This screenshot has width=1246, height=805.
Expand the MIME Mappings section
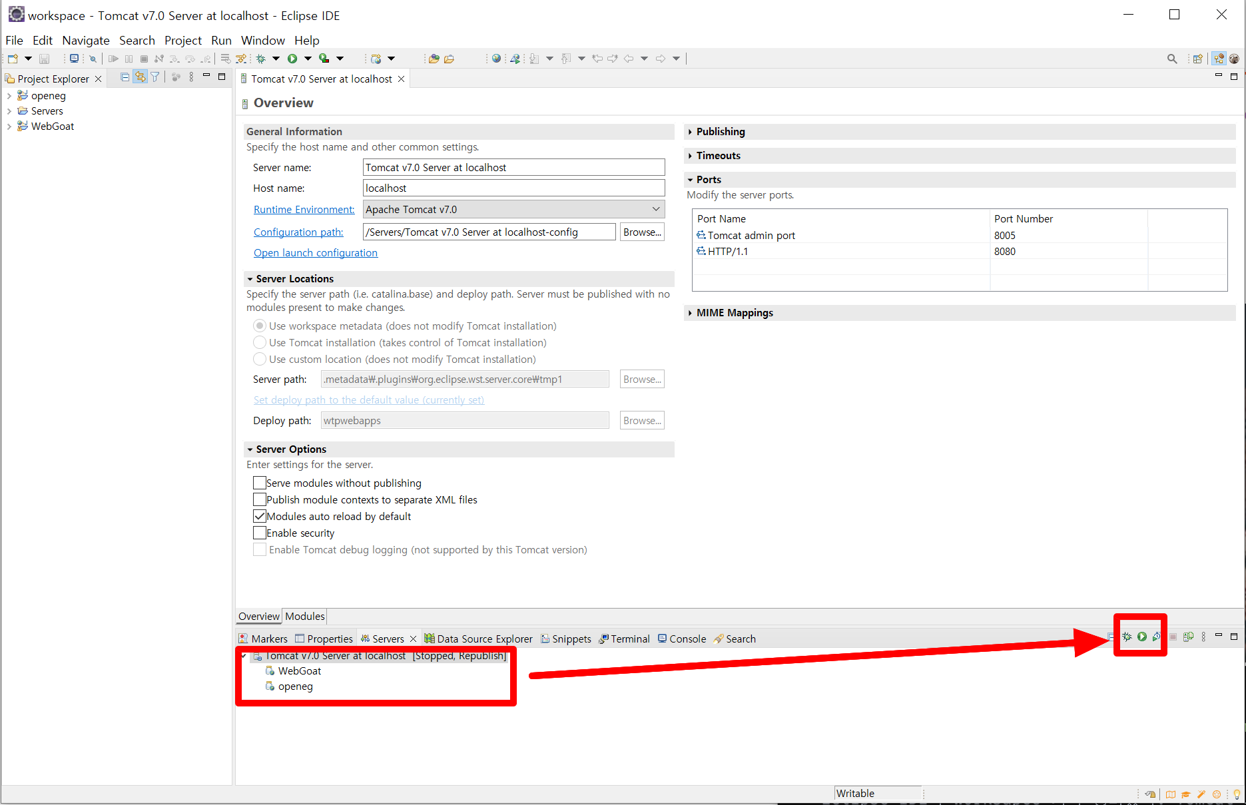pyautogui.click(x=690, y=313)
